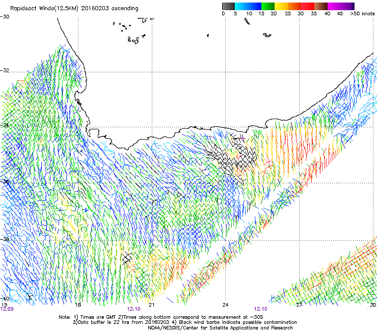Click the '12:10' time label beside longitude 21

(x=133, y=309)
